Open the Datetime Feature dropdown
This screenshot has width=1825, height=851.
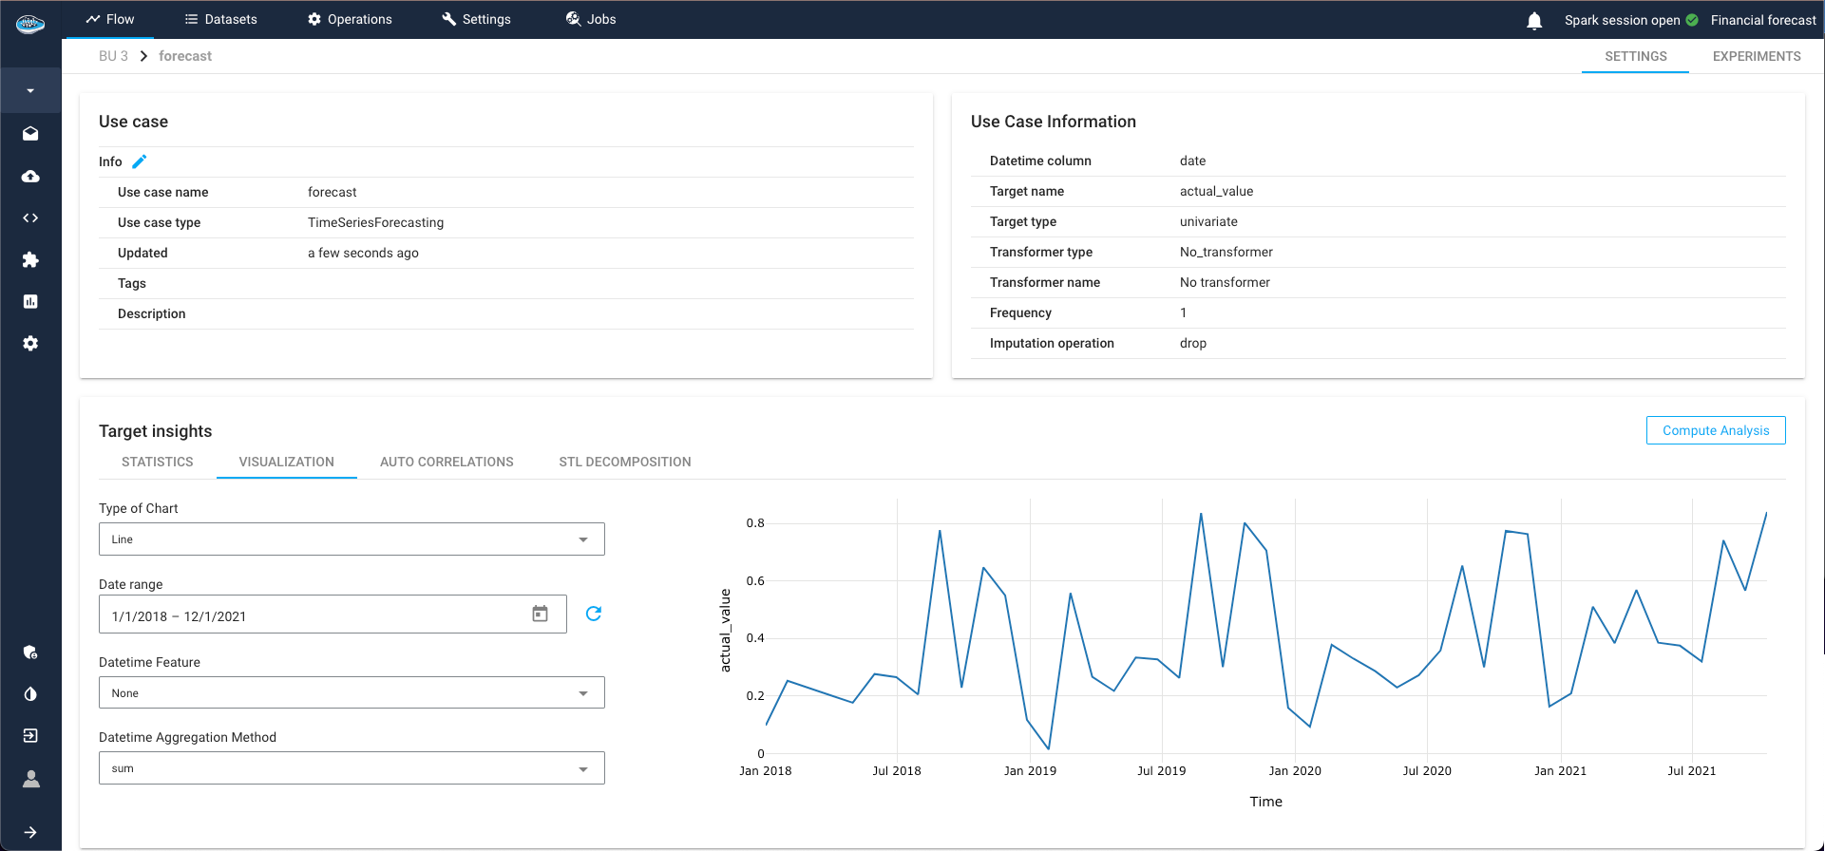point(352,693)
